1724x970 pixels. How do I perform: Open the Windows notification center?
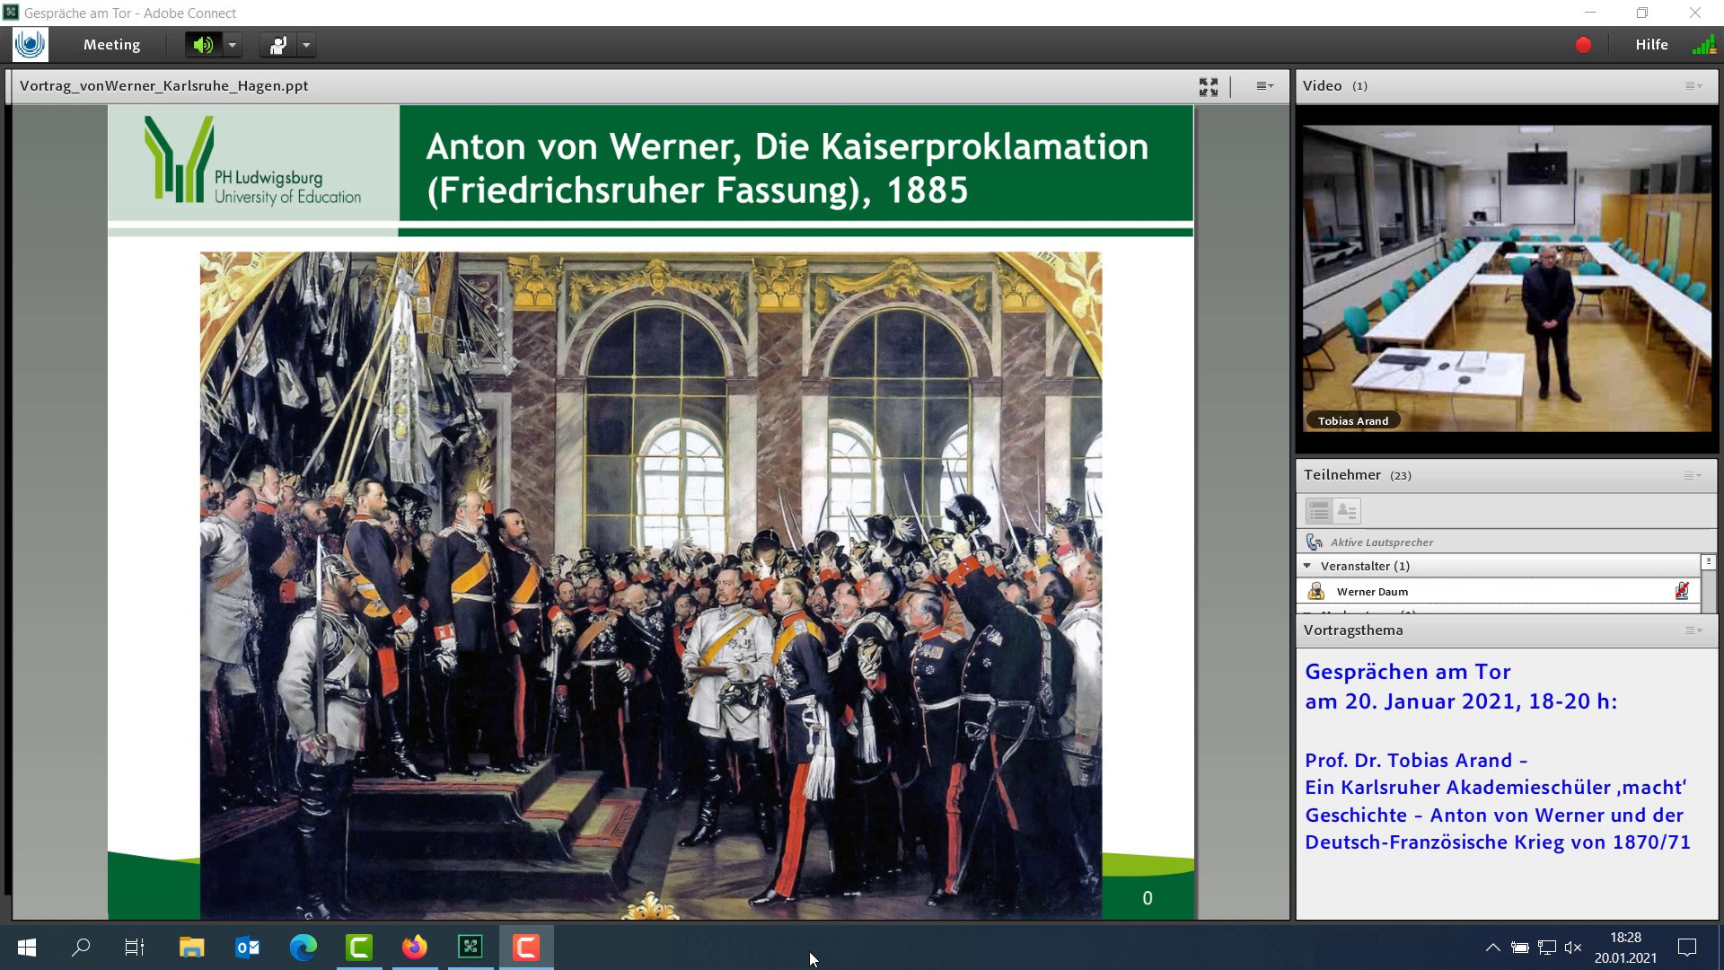click(x=1687, y=947)
